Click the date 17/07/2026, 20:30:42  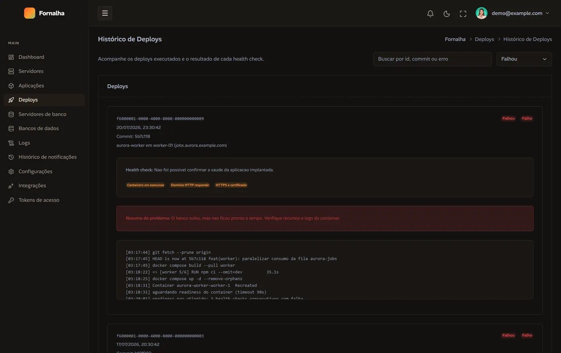[x=138, y=345]
